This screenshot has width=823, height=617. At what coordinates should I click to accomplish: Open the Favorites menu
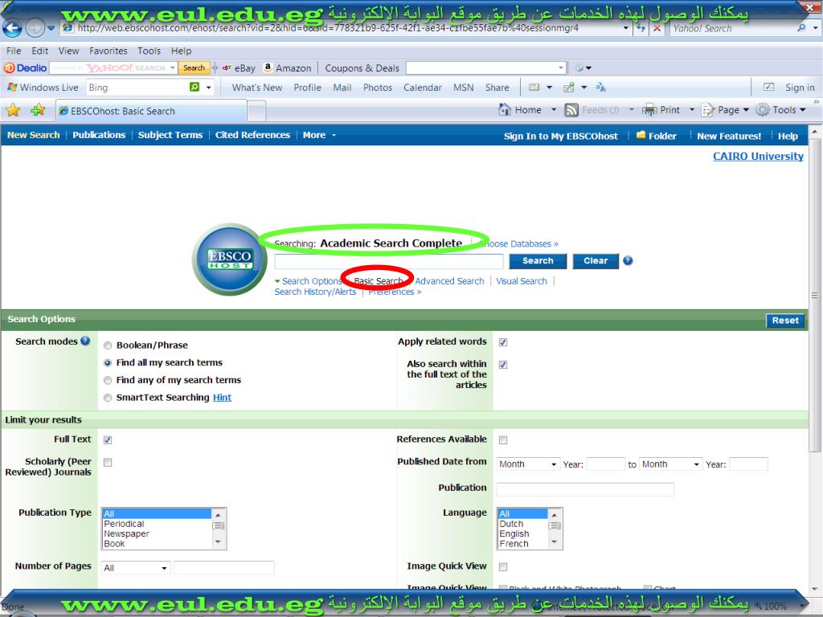pyautogui.click(x=109, y=51)
